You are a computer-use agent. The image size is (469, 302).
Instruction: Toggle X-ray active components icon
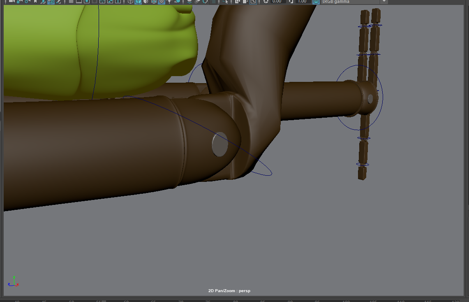coord(245,2)
